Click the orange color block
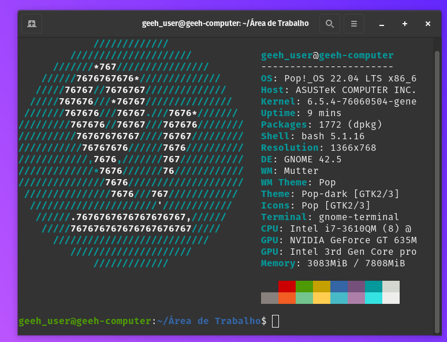The width and height of the screenshot is (447, 342). (x=287, y=298)
